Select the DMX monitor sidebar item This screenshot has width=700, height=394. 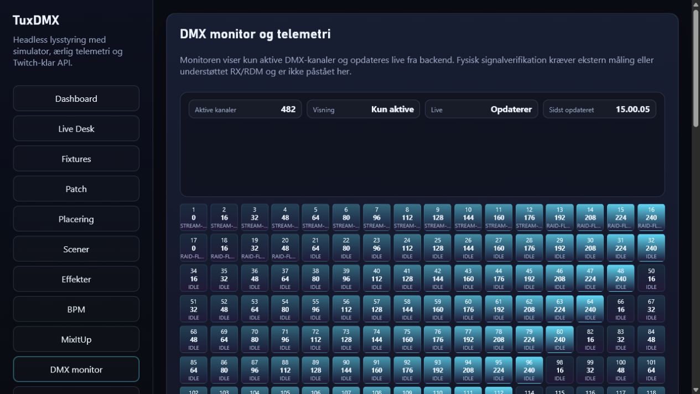(x=76, y=370)
